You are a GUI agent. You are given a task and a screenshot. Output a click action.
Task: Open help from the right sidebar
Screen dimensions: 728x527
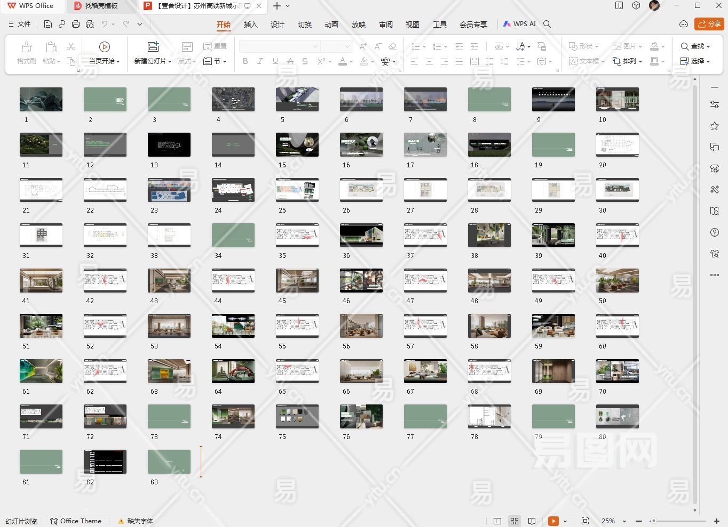coord(715,233)
